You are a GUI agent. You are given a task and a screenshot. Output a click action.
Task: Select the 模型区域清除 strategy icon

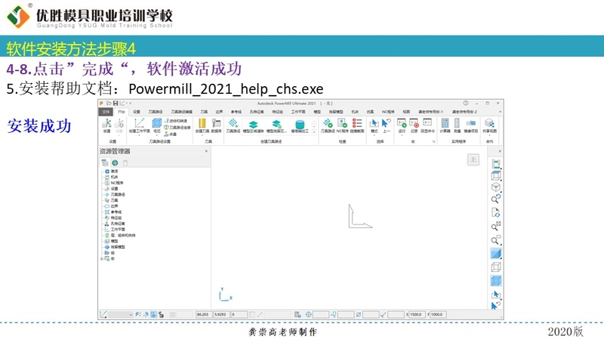pos(253,126)
